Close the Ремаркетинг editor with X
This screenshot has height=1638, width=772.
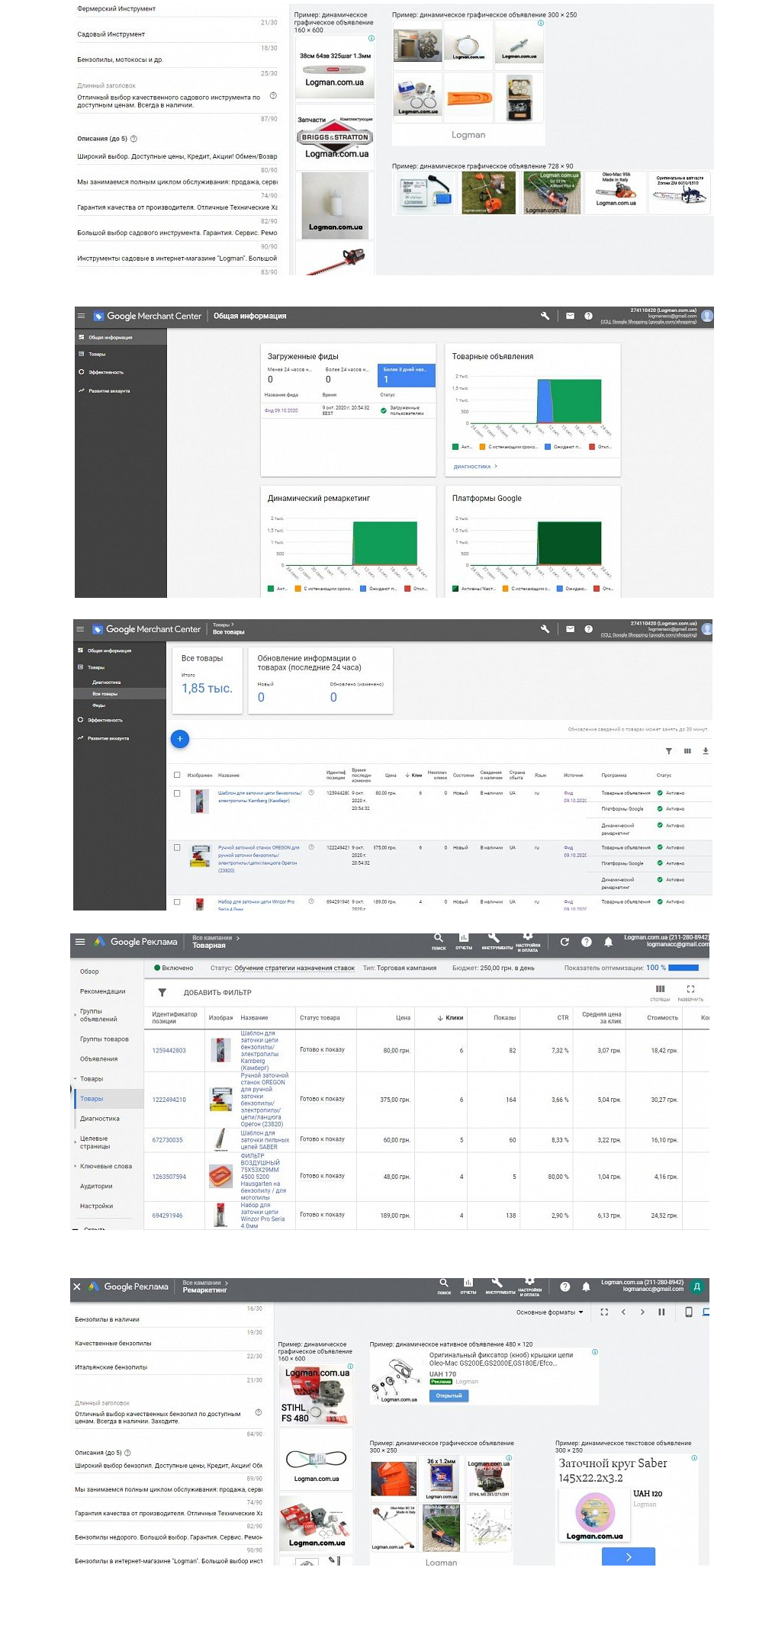76,1286
